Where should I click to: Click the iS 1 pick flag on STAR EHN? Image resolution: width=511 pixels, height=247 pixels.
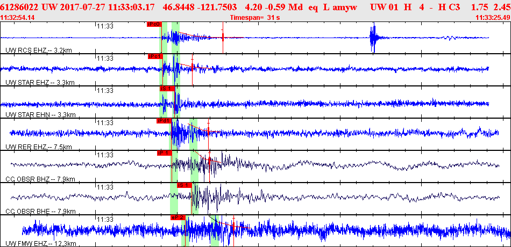pos(167,89)
